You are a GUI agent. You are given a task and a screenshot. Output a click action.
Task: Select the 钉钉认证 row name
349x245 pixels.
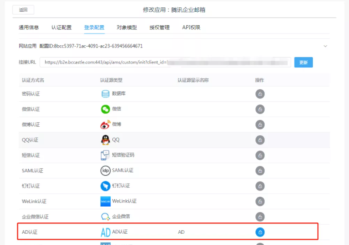point(31,186)
